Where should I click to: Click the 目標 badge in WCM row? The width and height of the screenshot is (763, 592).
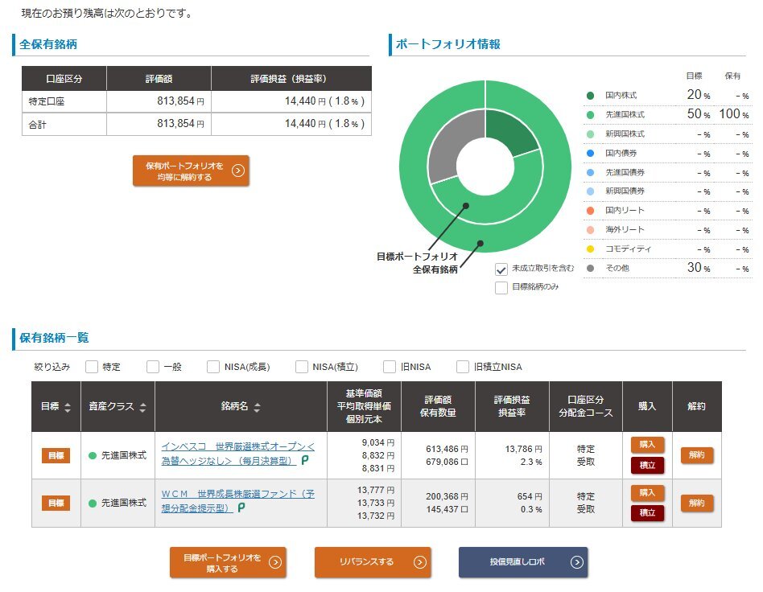point(56,503)
